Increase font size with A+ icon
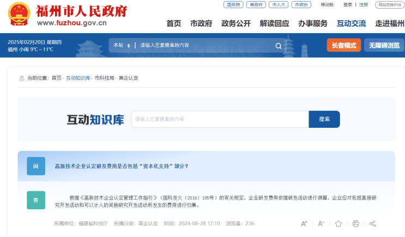405x237 pixels. click(x=304, y=223)
